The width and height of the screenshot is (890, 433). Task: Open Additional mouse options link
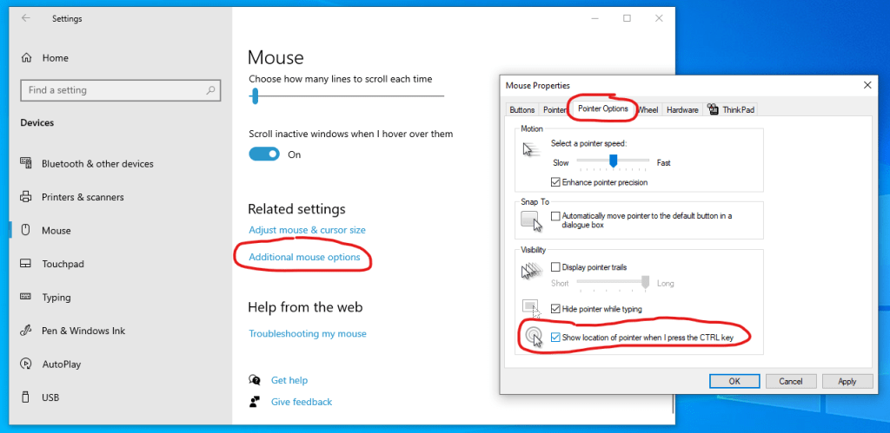(304, 258)
